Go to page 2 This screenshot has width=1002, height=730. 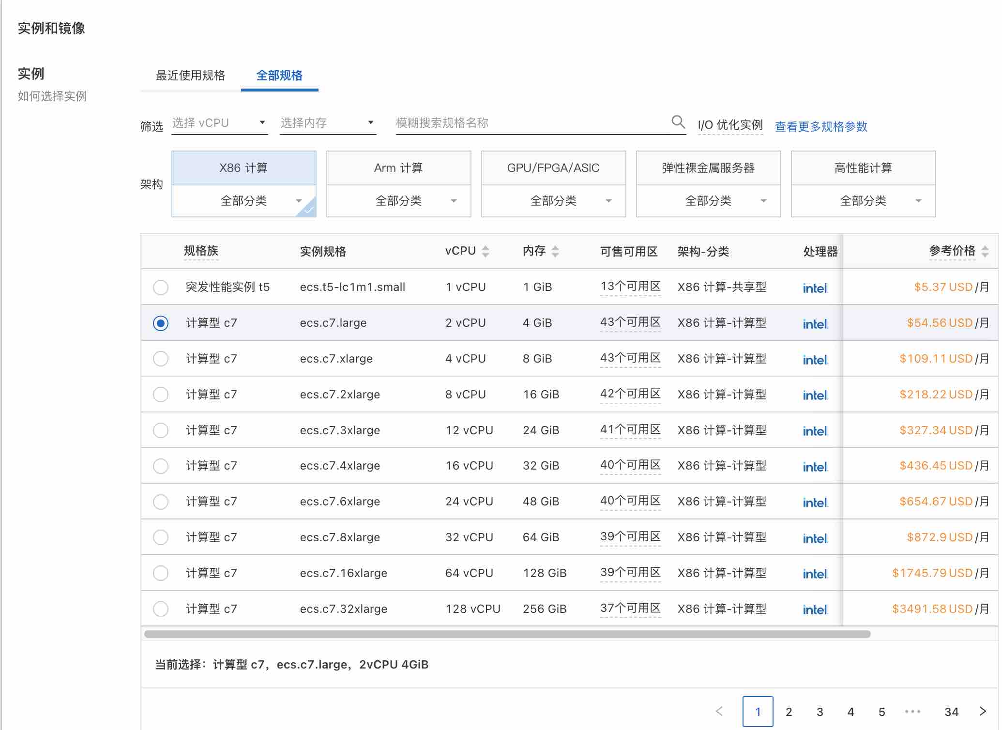(x=789, y=712)
